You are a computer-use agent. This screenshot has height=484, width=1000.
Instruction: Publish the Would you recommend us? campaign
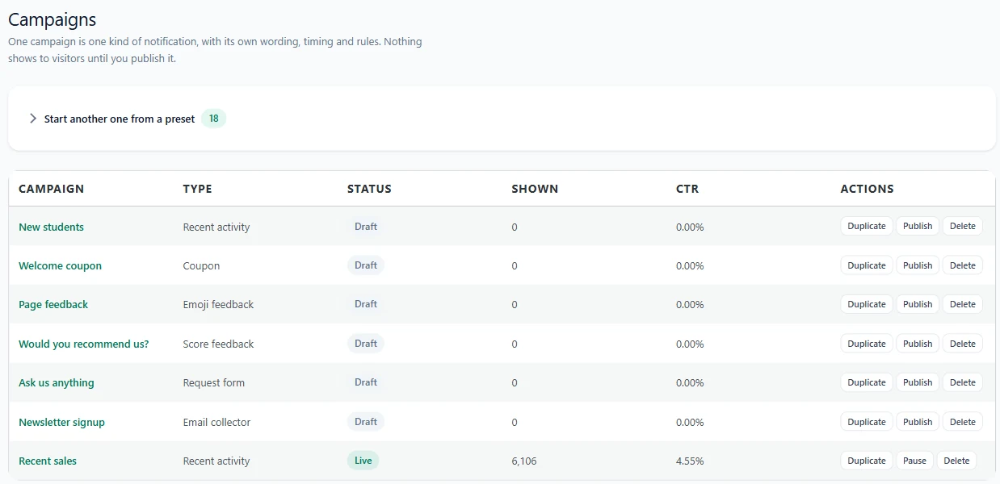(918, 344)
